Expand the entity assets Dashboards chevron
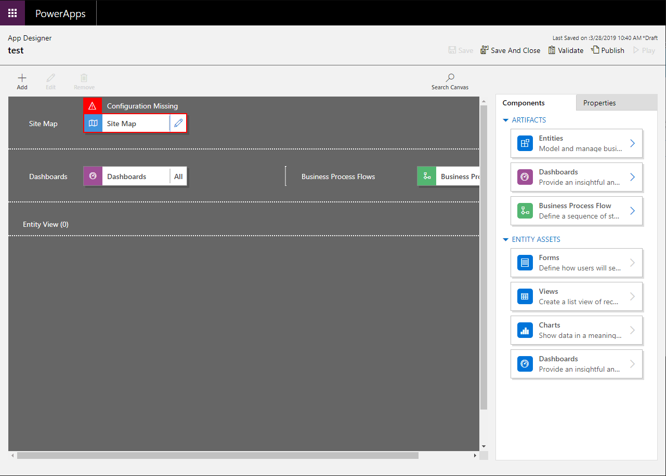Viewport: 666px width, 476px height. (633, 364)
